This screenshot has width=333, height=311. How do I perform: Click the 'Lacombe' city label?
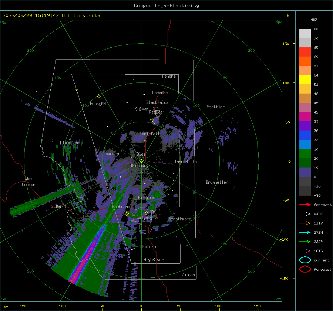click(x=160, y=93)
